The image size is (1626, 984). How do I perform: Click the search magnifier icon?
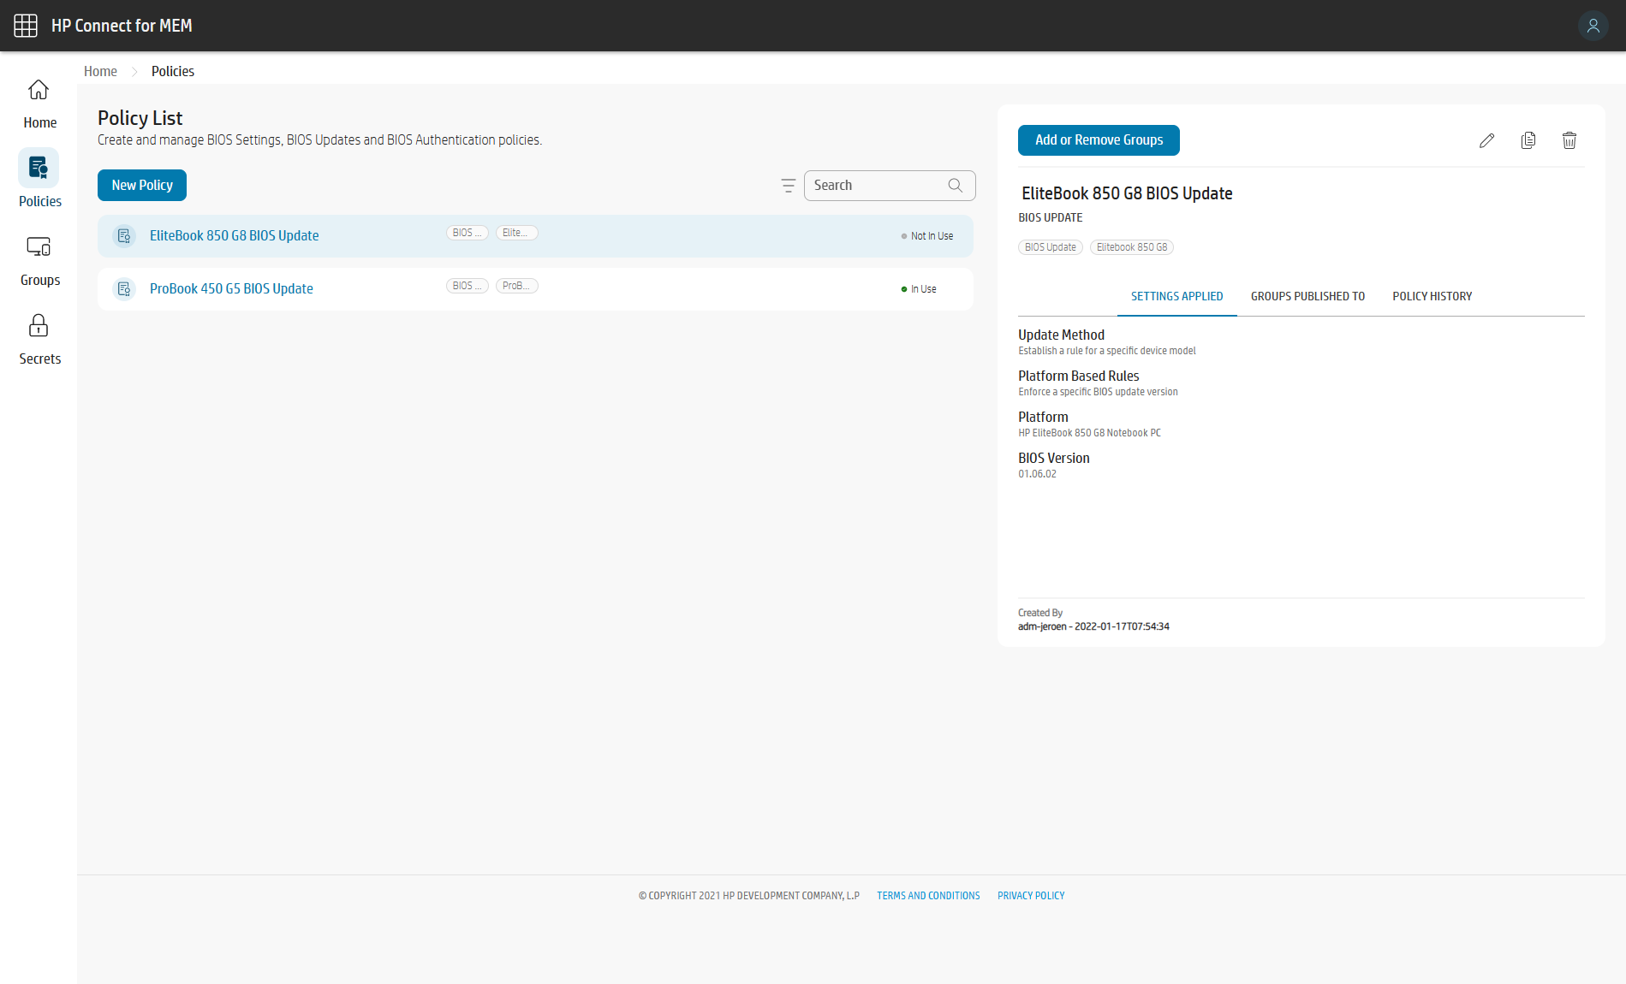(955, 185)
